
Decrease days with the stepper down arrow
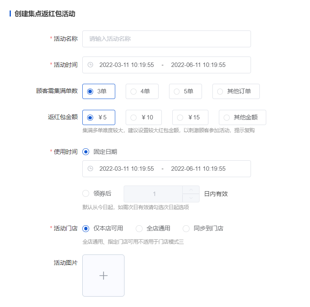click(x=191, y=198)
